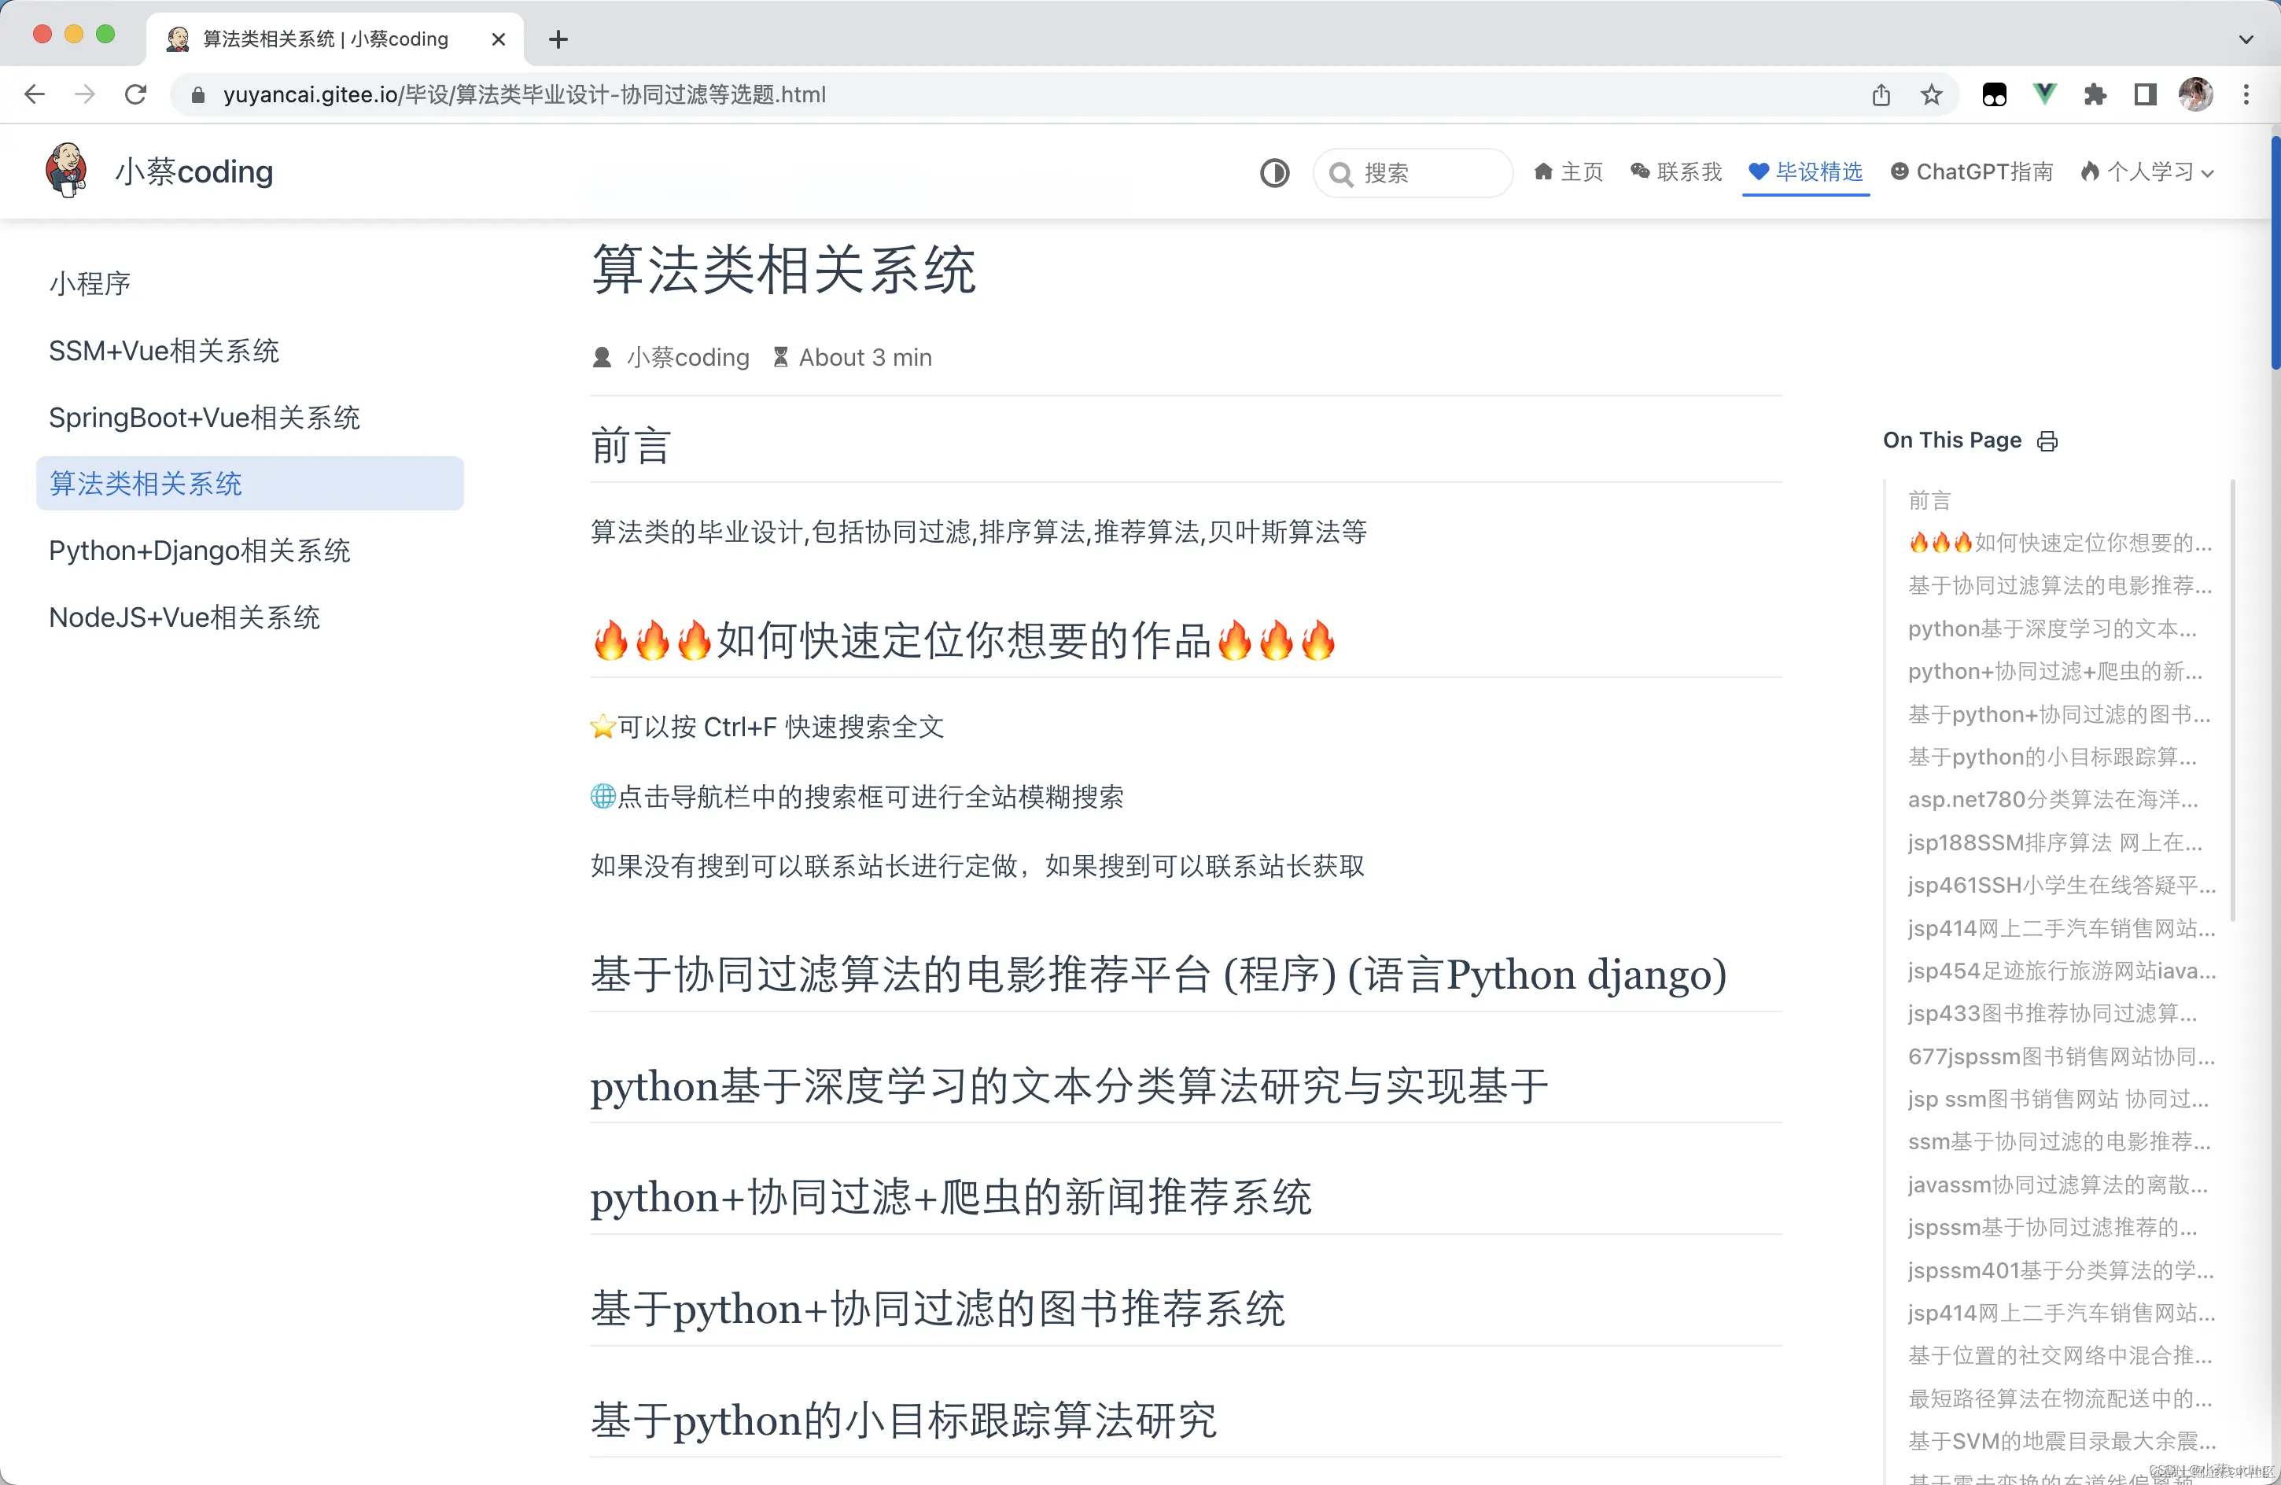The height and width of the screenshot is (1485, 2281).
Task: Open the 小蔡coding site logo
Action: point(67,170)
